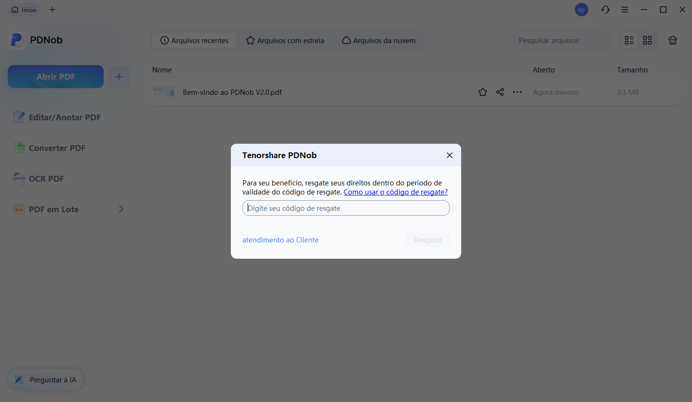
Task: Switch to grid view layout
Action: coord(647,41)
